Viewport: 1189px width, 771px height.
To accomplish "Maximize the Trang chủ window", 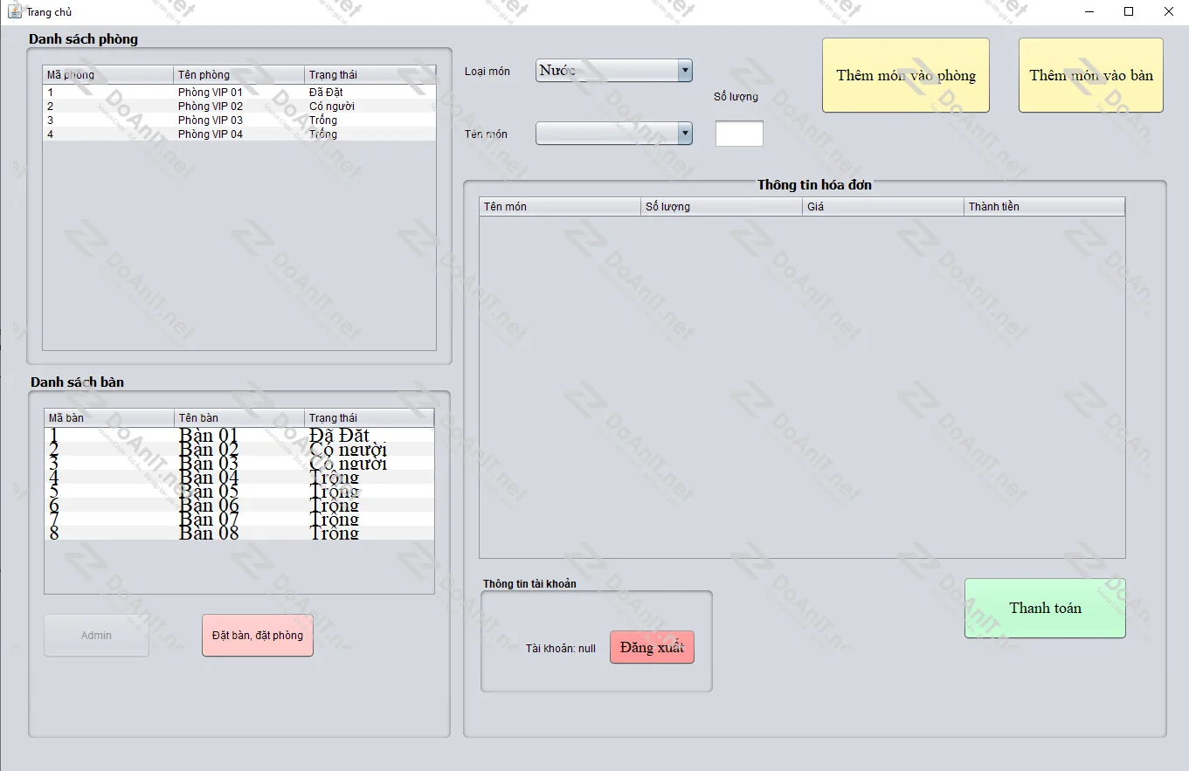I will [1129, 11].
